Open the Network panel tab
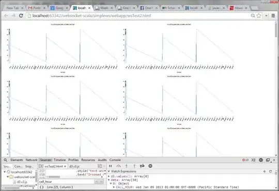Screen dimensions: 279x191 pyautogui.click(x=32, y=160)
